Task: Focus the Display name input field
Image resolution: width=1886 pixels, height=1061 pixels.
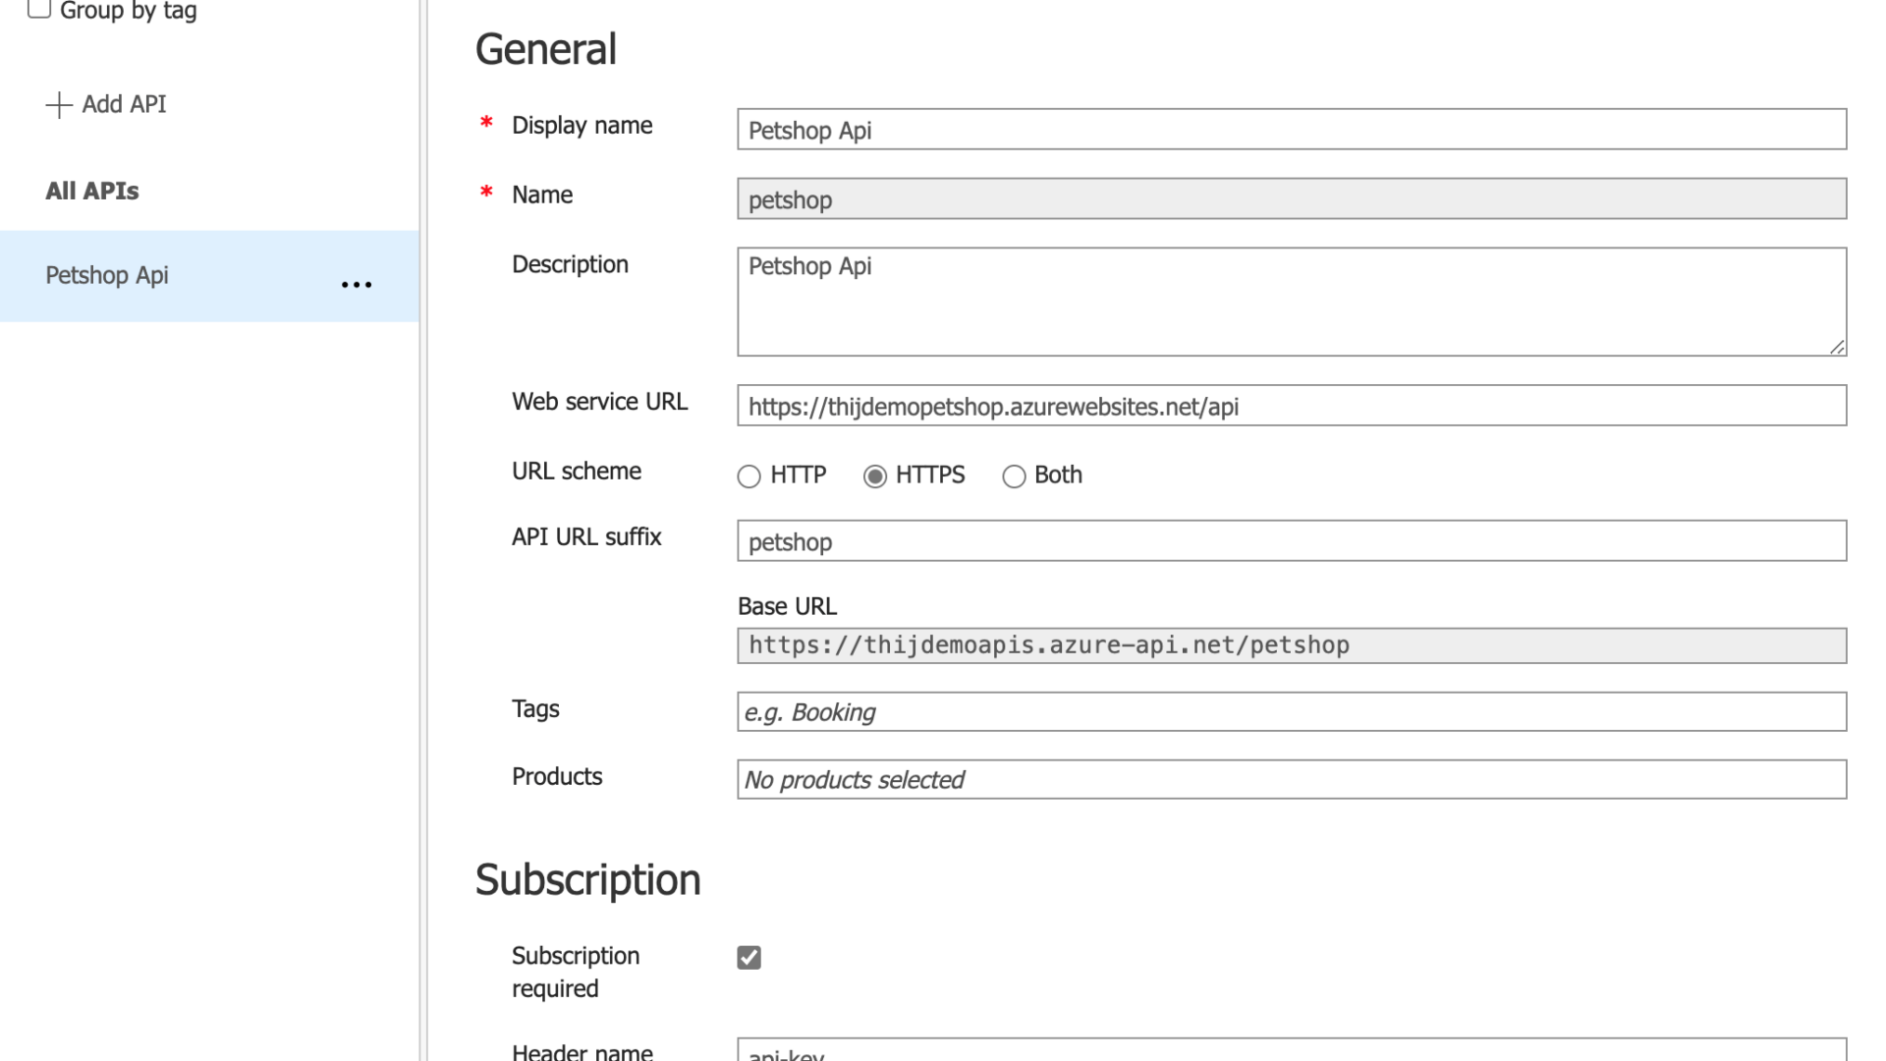Action: [1292, 130]
